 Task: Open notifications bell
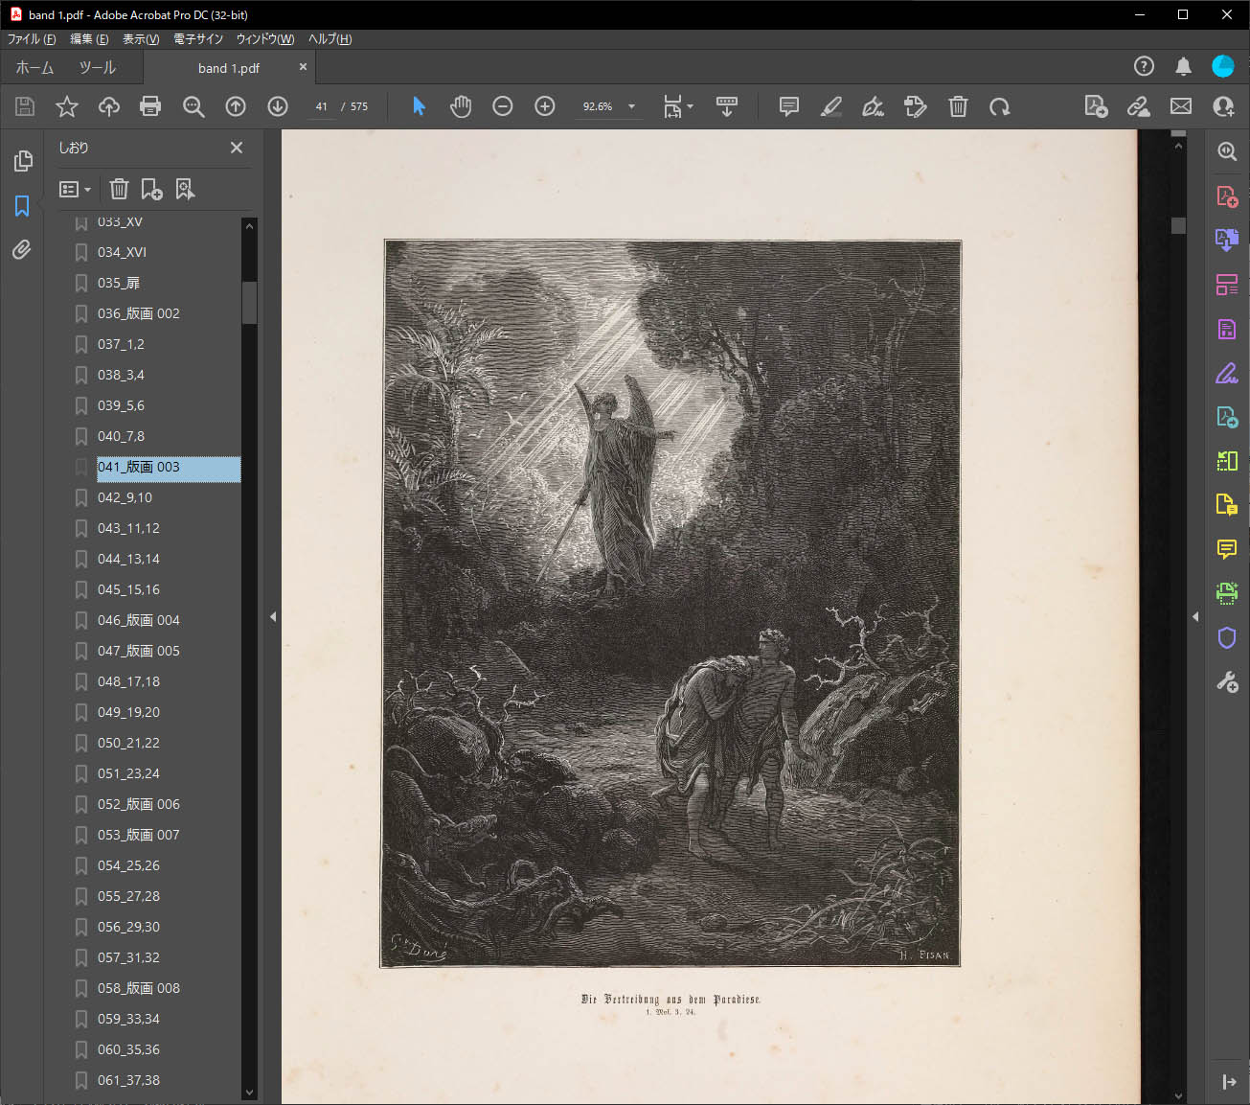pyautogui.click(x=1184, y=66)
